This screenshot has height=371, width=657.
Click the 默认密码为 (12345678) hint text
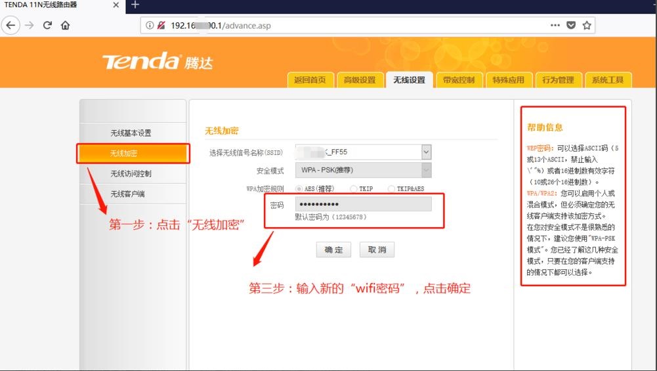point(331,217)
